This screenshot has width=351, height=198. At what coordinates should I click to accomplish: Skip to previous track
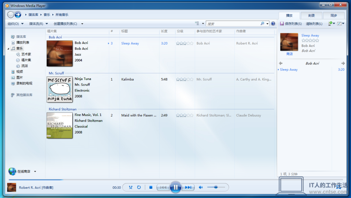pyautogui.click(x=163, y=187)
